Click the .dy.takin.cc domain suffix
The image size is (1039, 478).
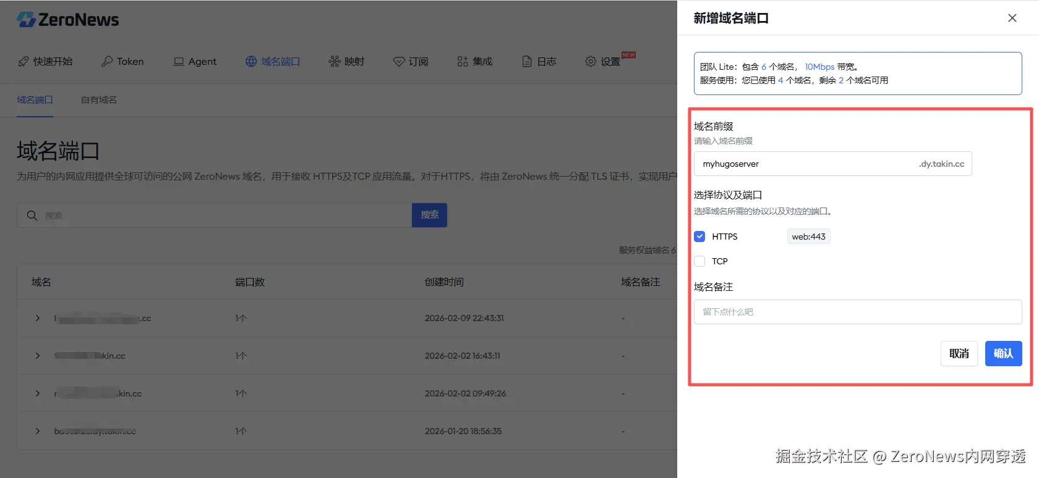(x=941, y=164)
